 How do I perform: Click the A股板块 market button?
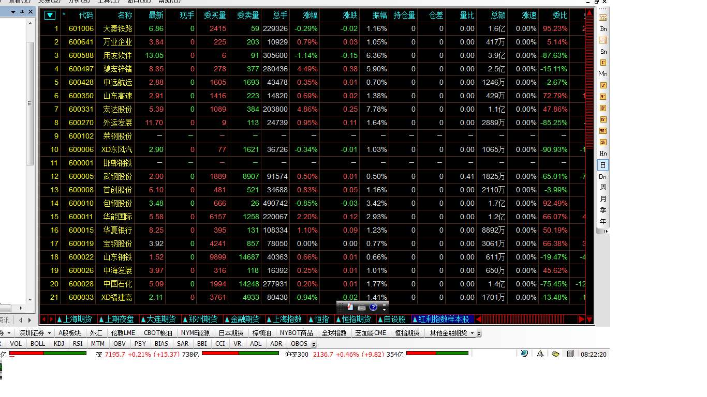click(70, 333)
